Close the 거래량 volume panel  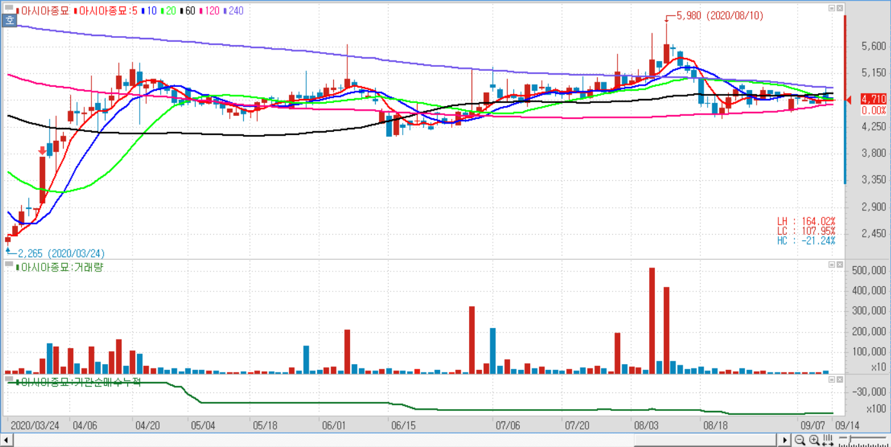[x=840, y=265]
